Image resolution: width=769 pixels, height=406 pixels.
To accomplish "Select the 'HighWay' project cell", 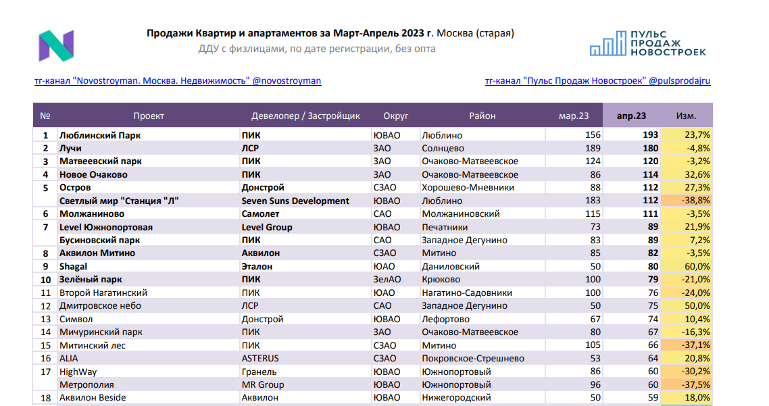I will (x=149, y=372).
